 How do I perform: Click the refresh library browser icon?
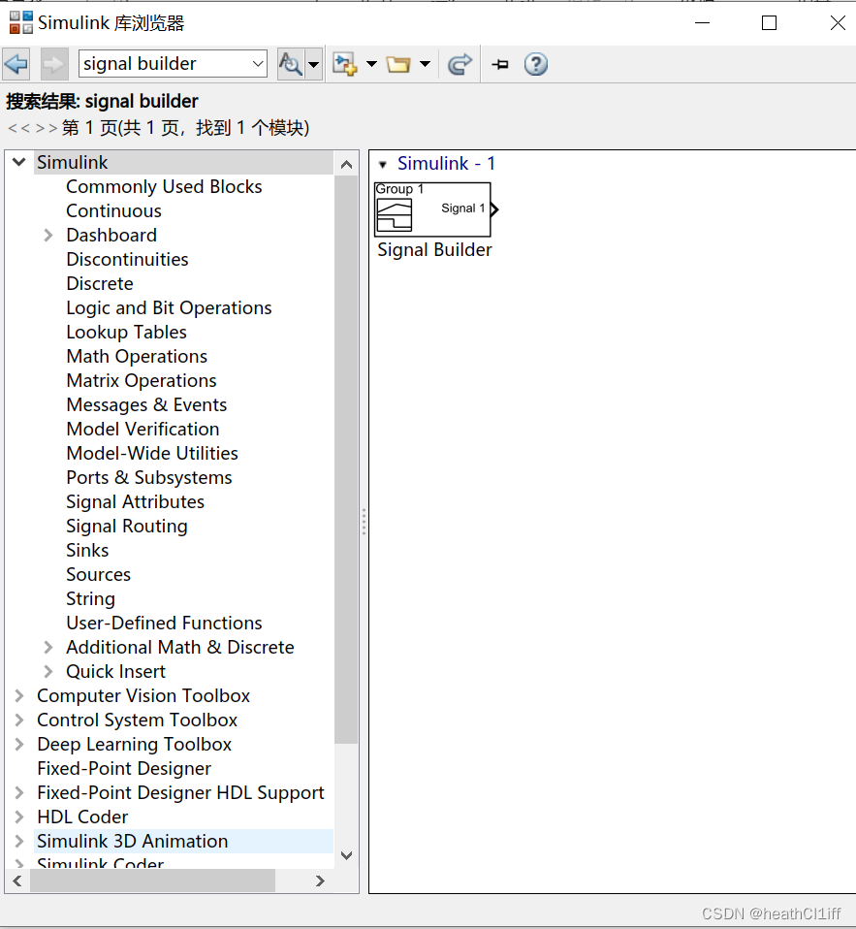click(460, 64)
